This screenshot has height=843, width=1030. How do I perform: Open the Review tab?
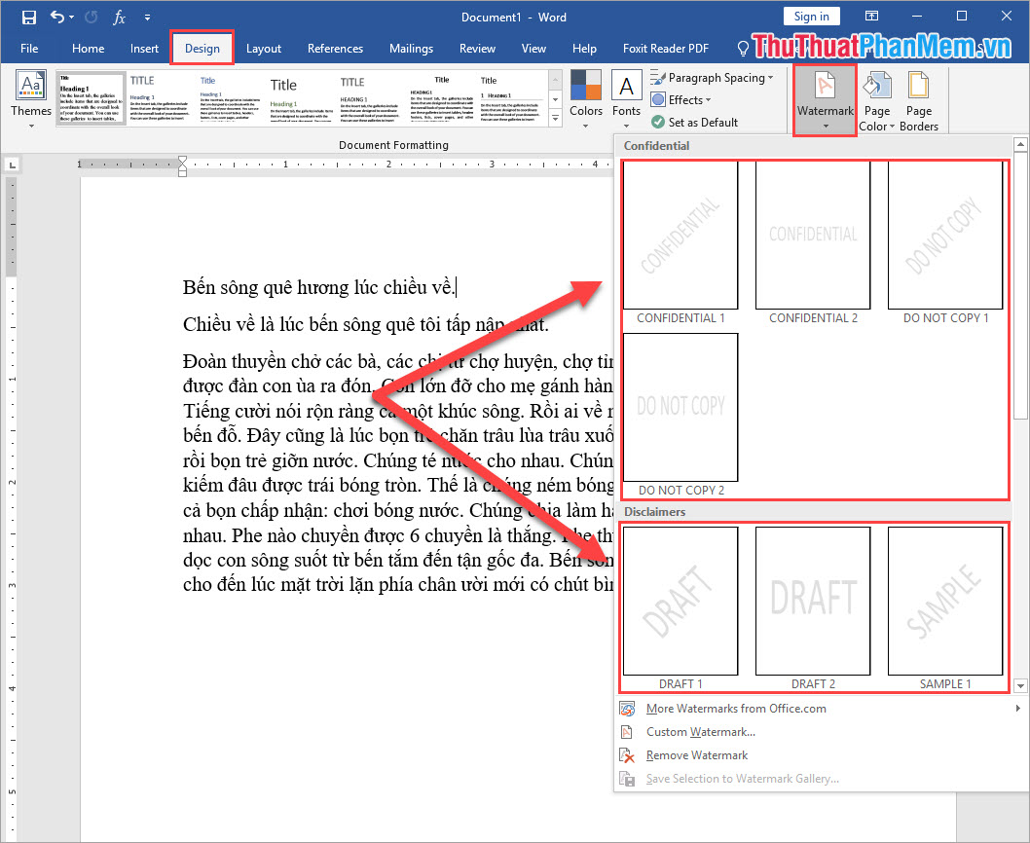coord(477,49)
